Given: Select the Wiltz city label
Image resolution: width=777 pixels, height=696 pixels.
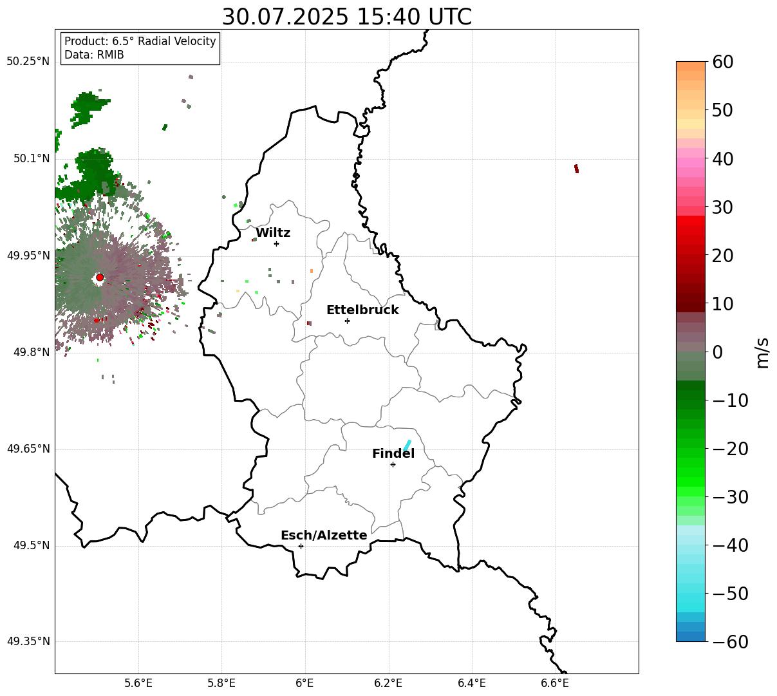Looking at the screenshot, I should click(273, 233).
